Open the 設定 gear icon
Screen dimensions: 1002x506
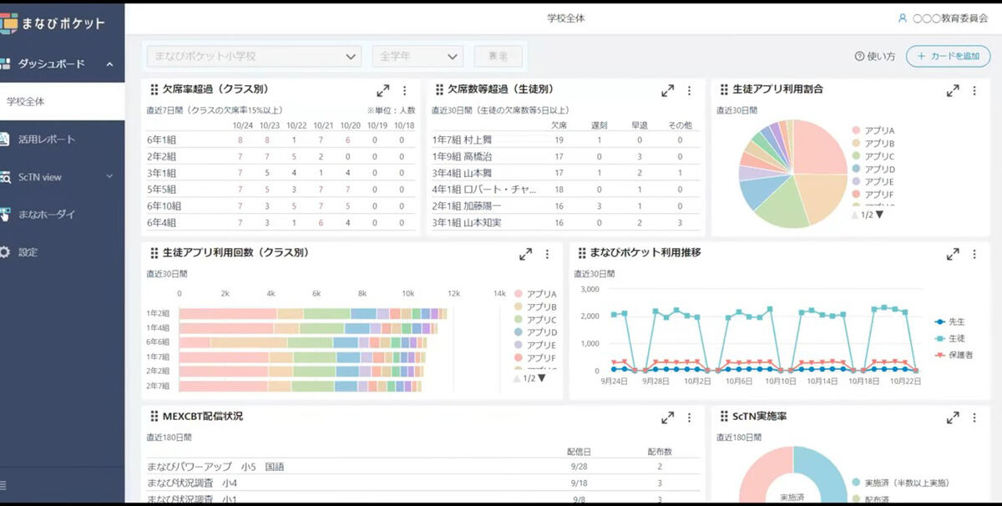click(x=4, y=252)
